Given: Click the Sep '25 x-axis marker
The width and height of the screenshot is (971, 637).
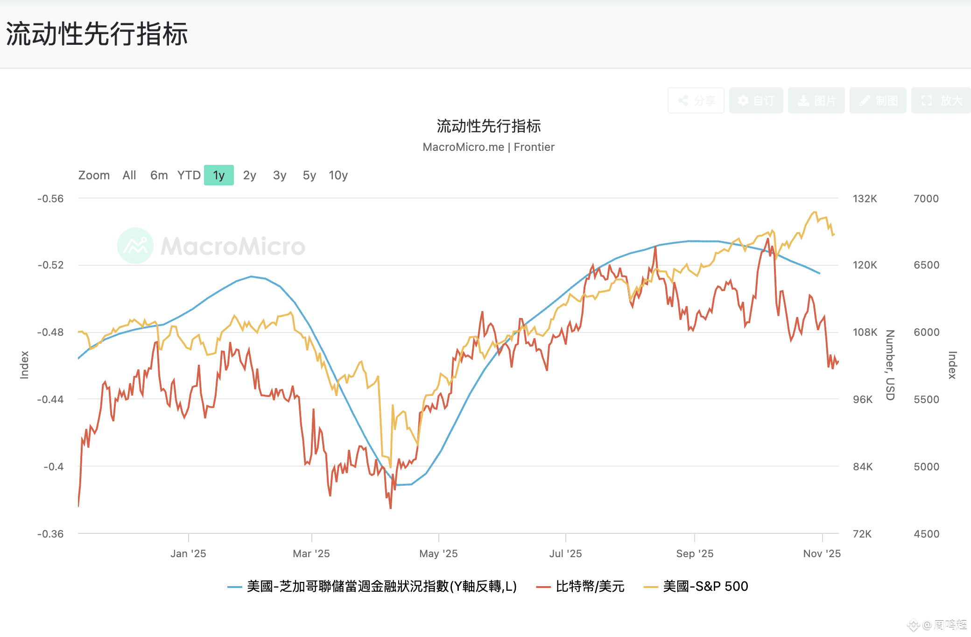Looking at the screenshot, I should coord(695,553).
